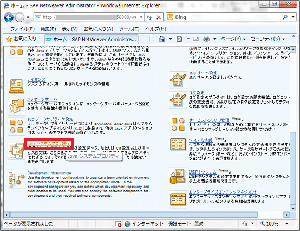This screenshot has width=300, height=231.
Task: Open the ライセンス link
Action: [36, 79]
